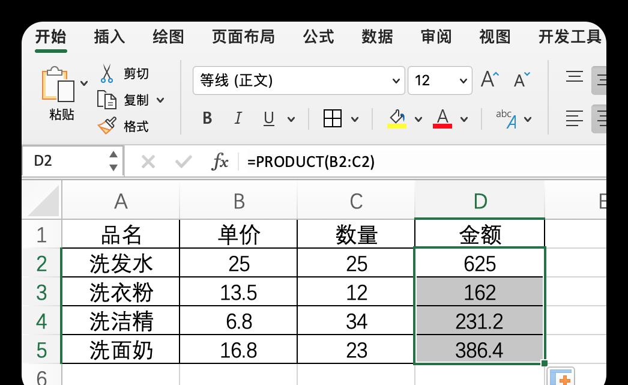Image resolution: width=628 pixels, height=385 pixels.
Task: Apply cell borders icon
Action: click(333, 118)
